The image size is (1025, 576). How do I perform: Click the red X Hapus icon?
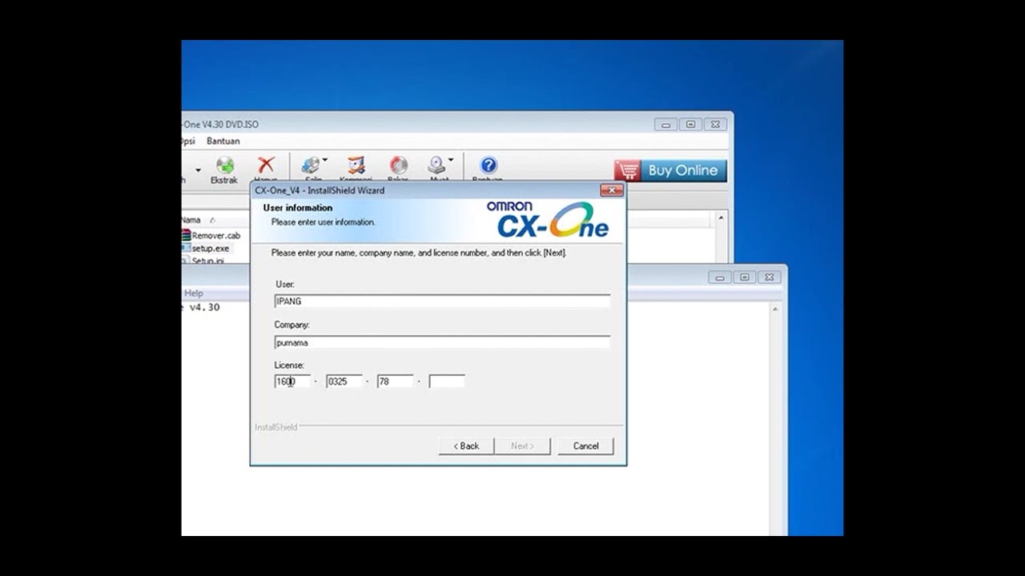click(x=266, y=166)
